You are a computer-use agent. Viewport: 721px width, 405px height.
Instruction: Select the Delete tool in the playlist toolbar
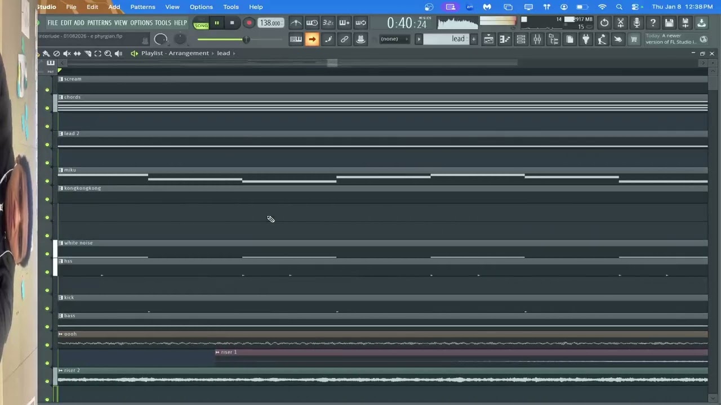(56, 53)
